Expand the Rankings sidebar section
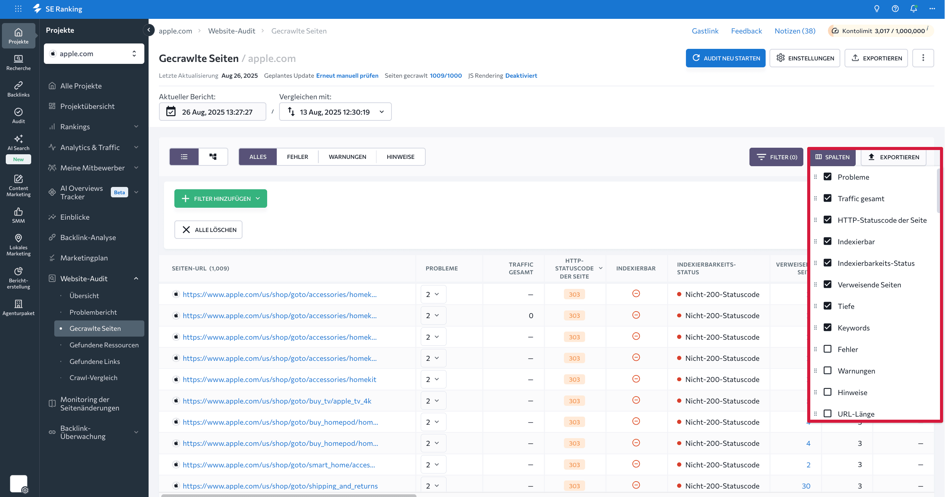 (136, 127)
